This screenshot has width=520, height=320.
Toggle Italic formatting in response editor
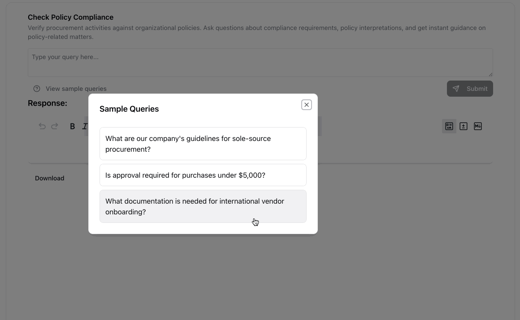click(85, 126)
